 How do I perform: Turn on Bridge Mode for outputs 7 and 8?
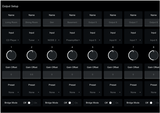click(x=152, y=103)
